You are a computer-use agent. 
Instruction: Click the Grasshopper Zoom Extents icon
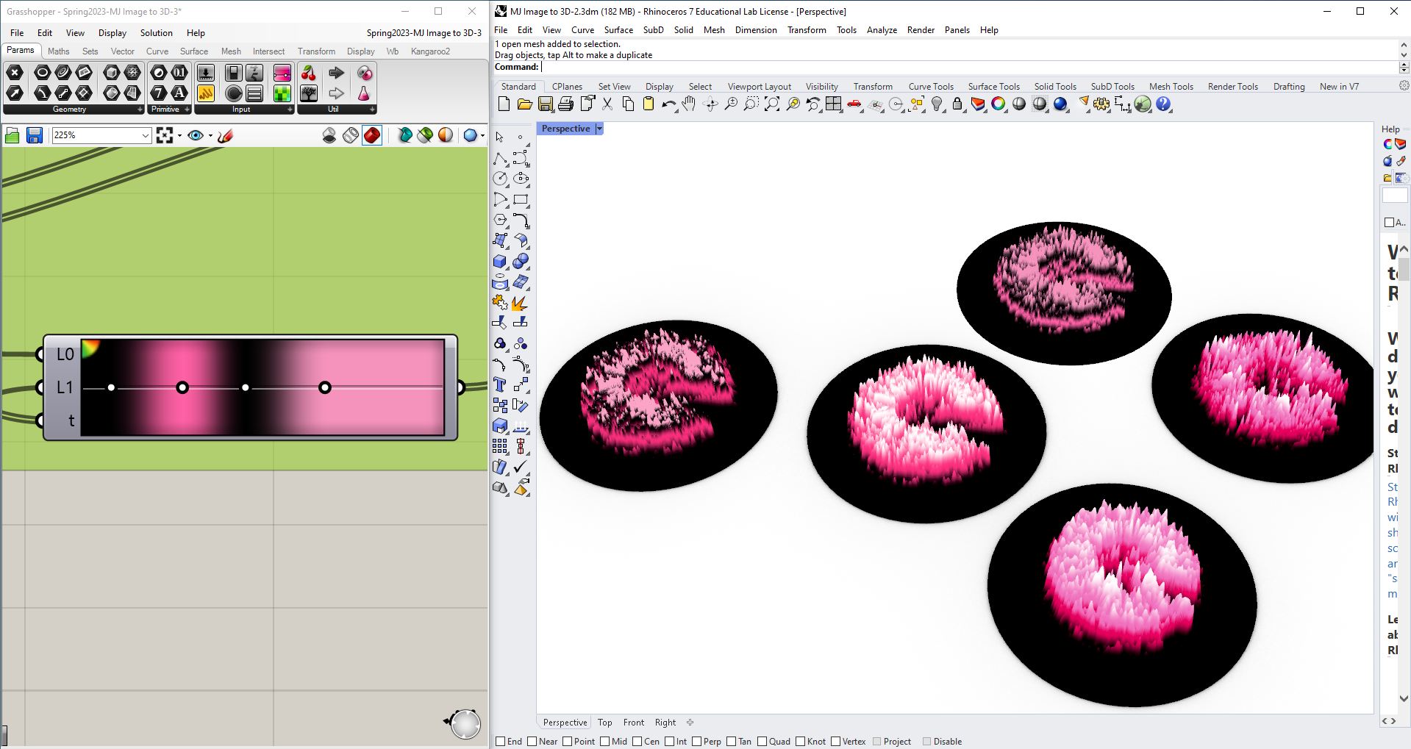(165, 135)
